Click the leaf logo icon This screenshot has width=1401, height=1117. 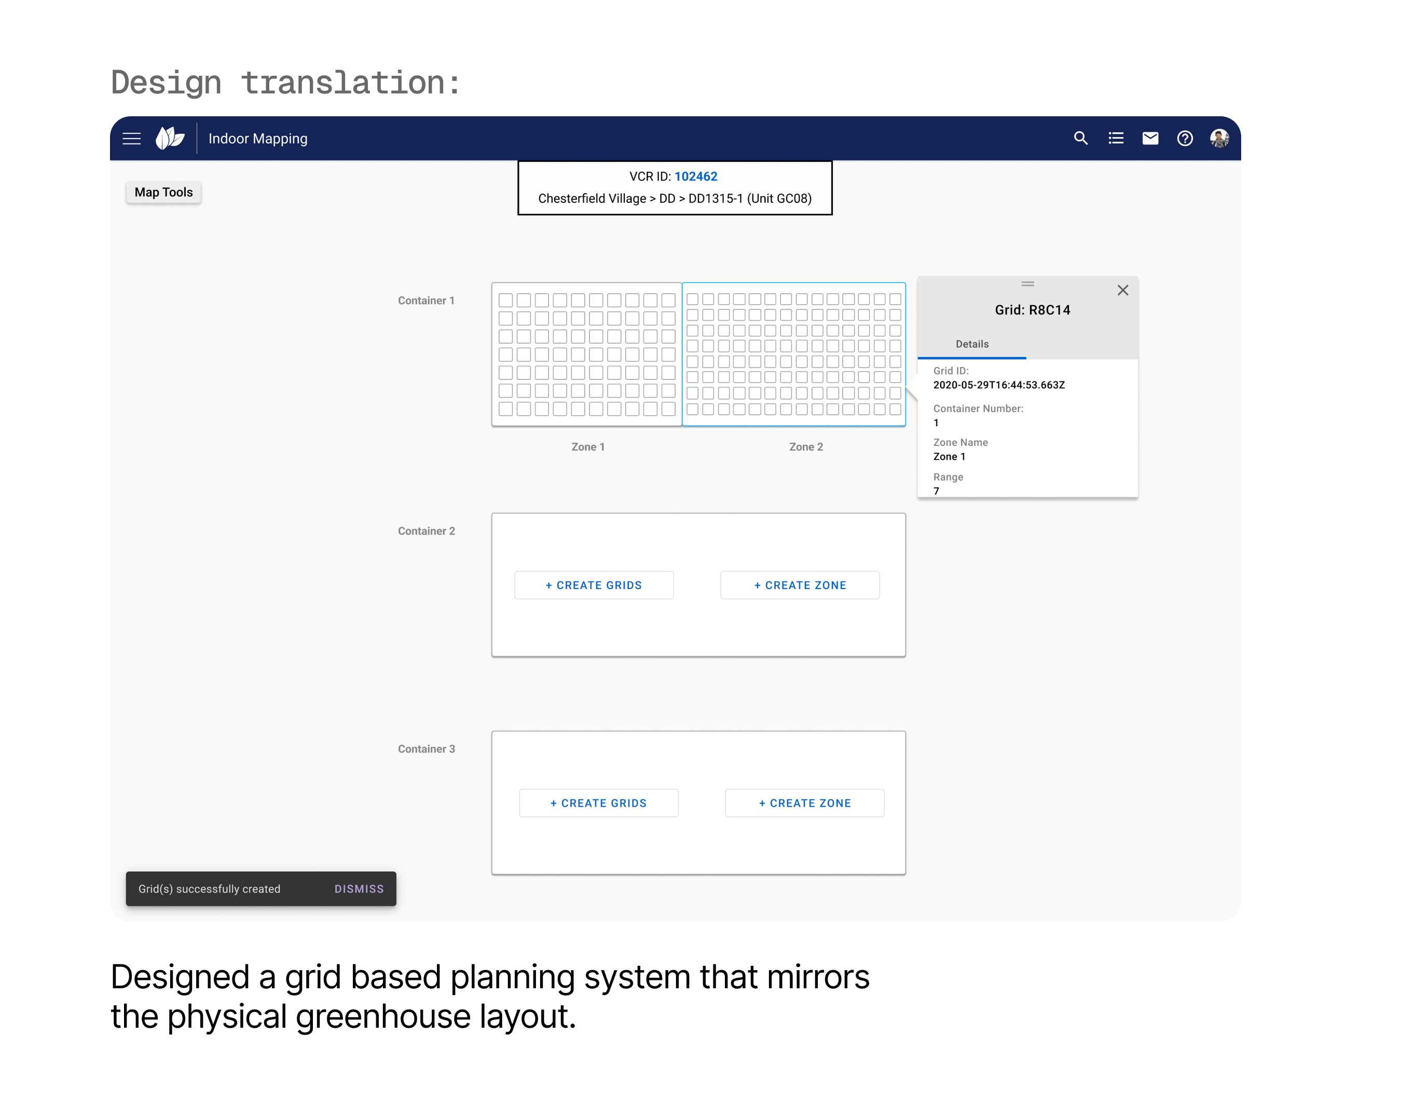click(170, 139)
